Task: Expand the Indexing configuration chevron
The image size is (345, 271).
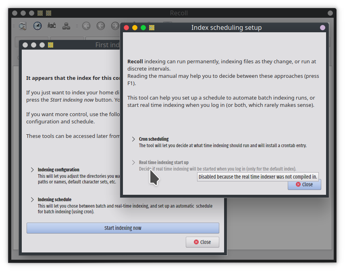Action: (x=32, y=170)
